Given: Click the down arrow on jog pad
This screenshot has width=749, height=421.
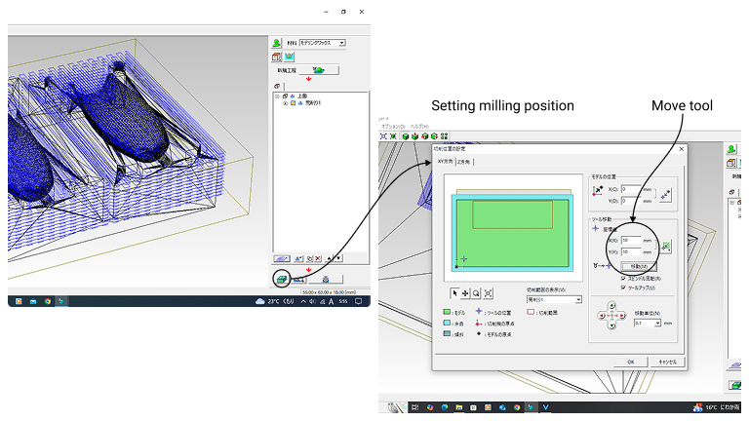Looking at the screenshot, I should (611, 326).
